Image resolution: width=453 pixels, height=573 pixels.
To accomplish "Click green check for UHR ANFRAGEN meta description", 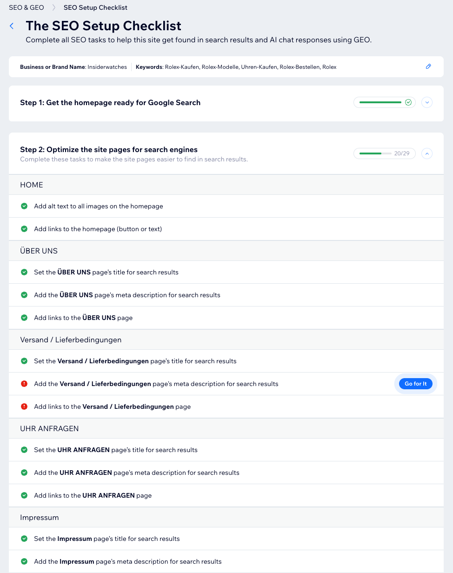I will click(24, 473).
